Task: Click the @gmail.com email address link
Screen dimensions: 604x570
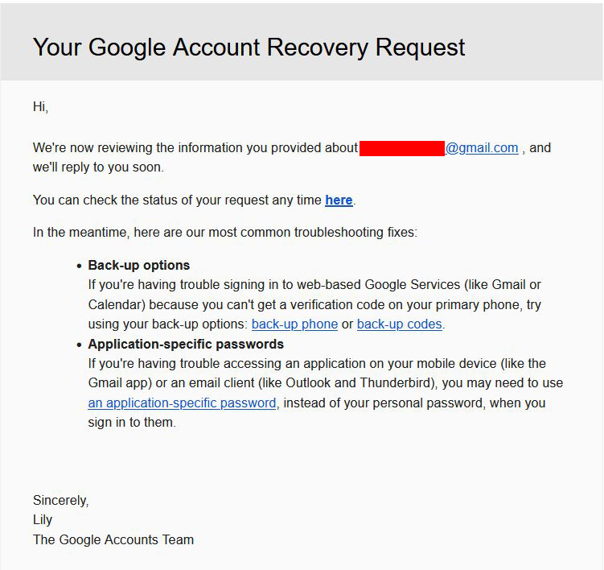Action: tap(482, 148)
